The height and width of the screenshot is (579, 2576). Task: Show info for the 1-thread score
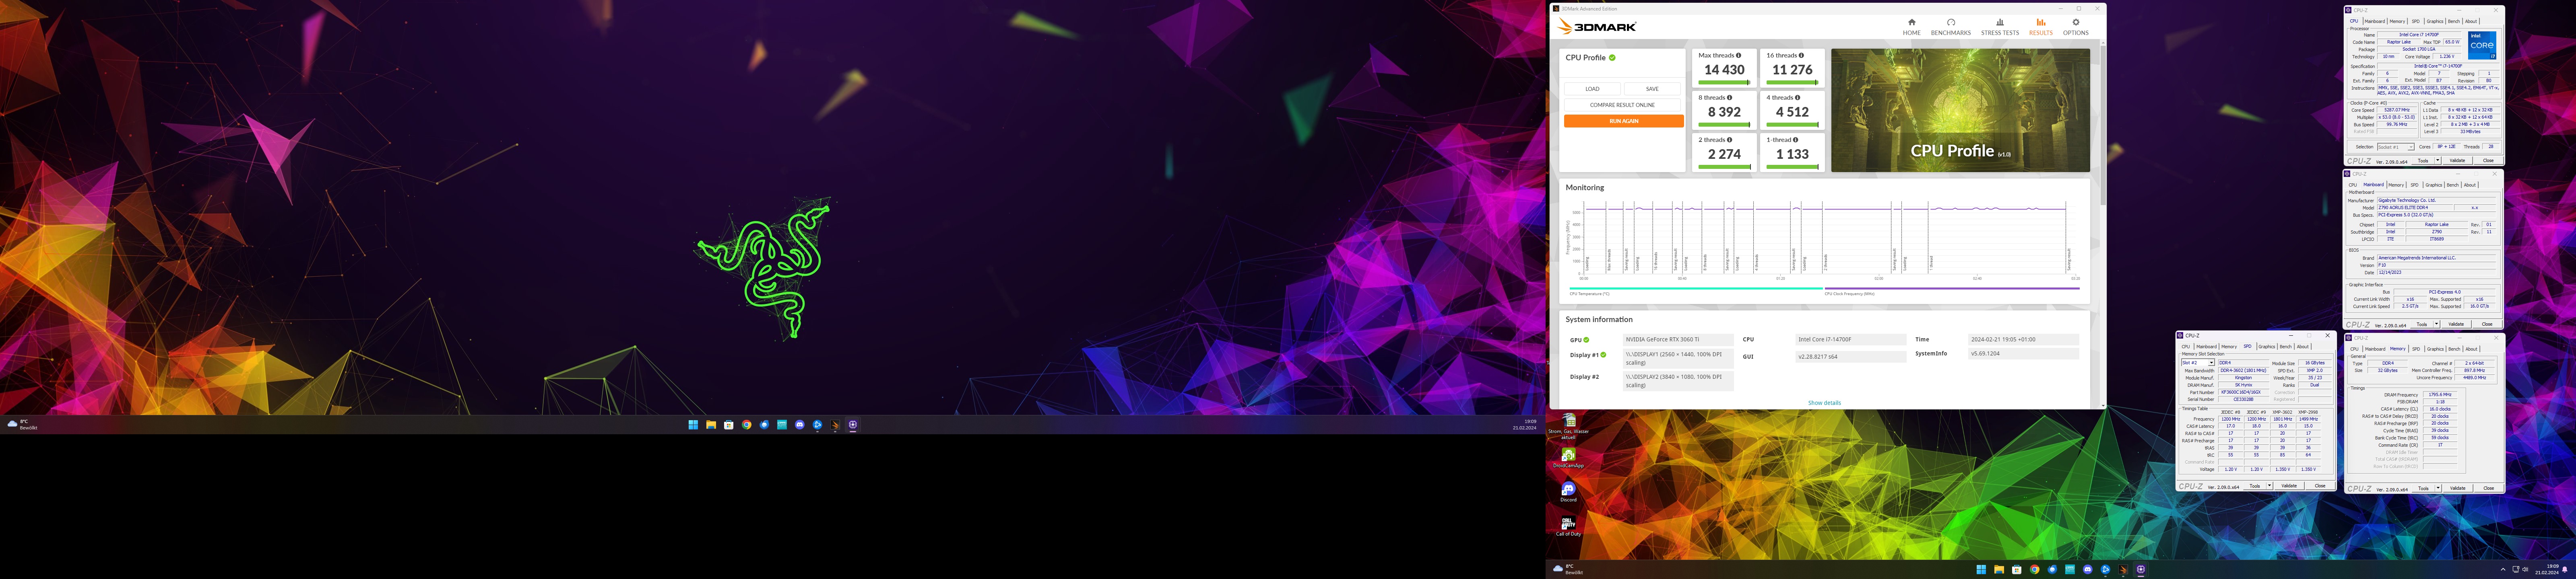1795,140
